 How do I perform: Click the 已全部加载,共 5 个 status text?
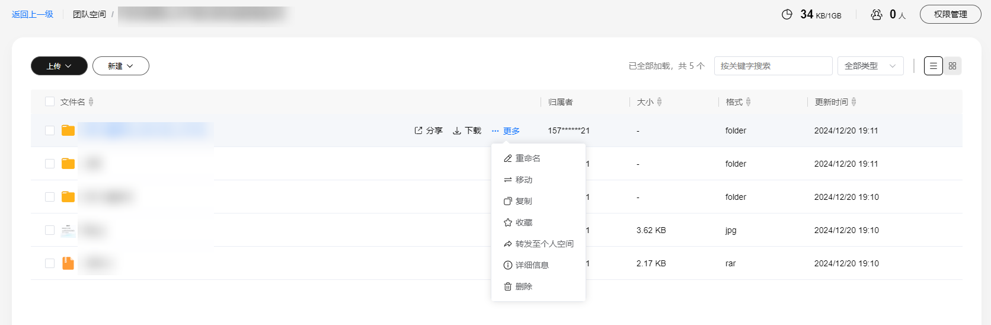tap(667, 66)
